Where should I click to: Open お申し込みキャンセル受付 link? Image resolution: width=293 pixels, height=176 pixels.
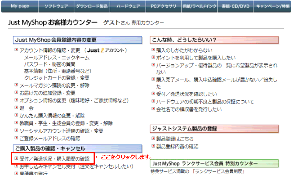tap(76, 166)
